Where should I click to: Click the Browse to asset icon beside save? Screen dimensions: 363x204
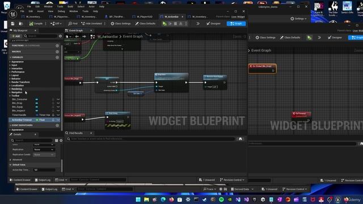[x=21, y=24]
